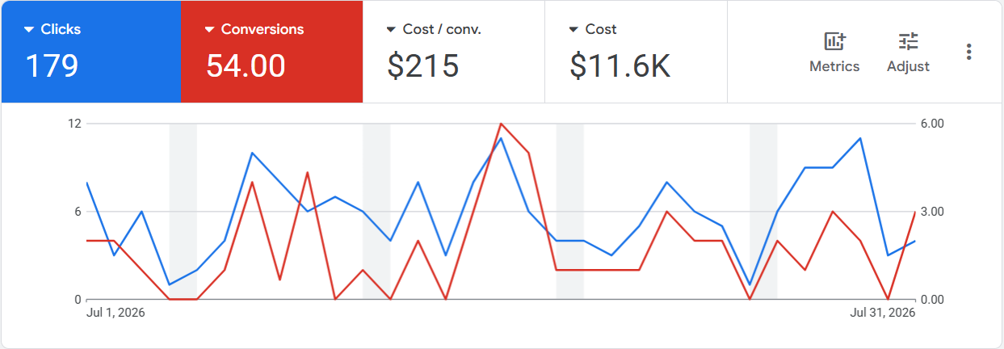Click the right axis label 3.00
Screen dimensions: 1004x349
[932, 212]
